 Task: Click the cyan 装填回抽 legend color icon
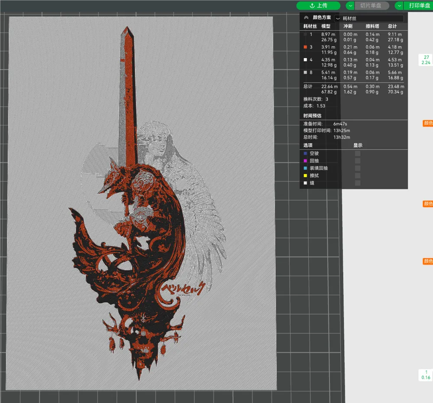(x=305, y=168)
